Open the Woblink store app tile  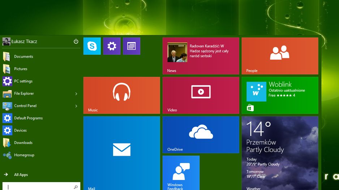(x=280, y=95)
